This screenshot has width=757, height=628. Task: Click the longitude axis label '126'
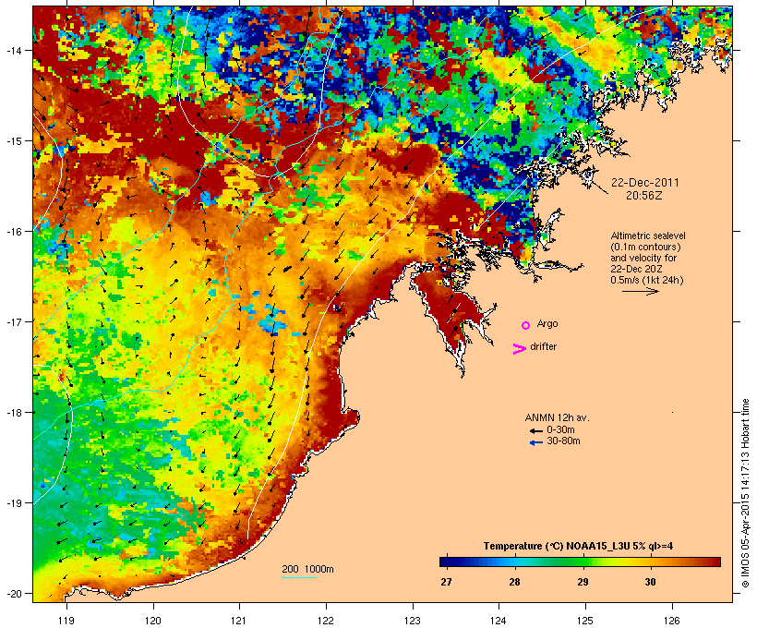(x=672, y=621)
